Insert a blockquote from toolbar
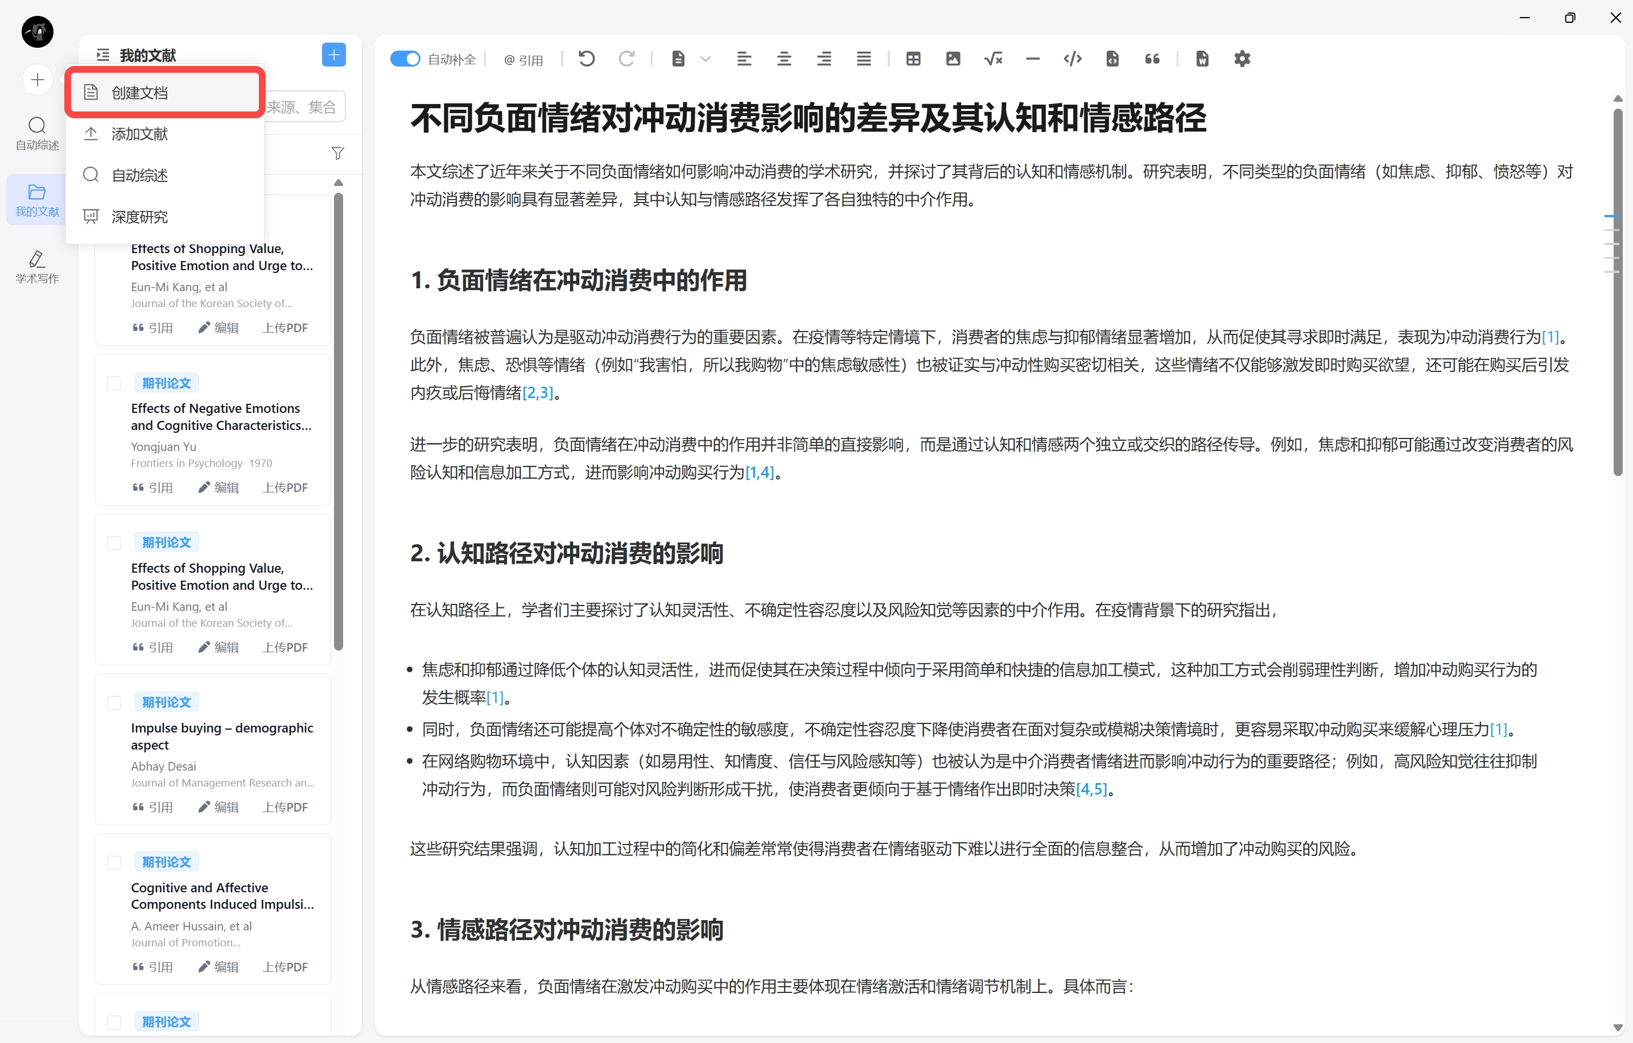The height and width of the screenshot is (1043, 1633). point(1152,59)
